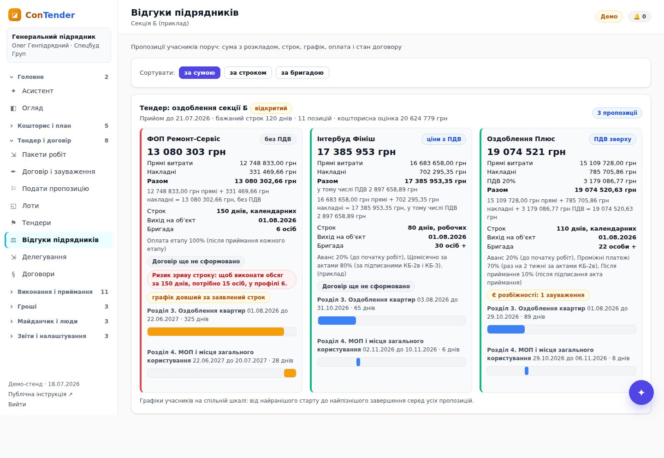This screenshot has width=664, height=458.
Task: Click the Тендери flag icon
Action: [13, 223]
